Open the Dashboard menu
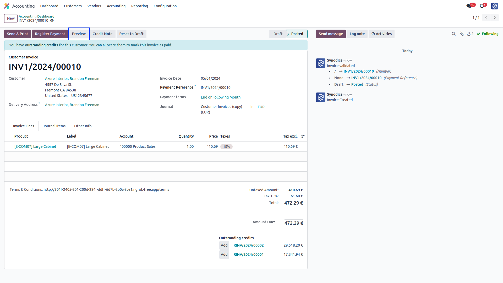The height and width of the screenshot is (283, 503). [49, 6]
